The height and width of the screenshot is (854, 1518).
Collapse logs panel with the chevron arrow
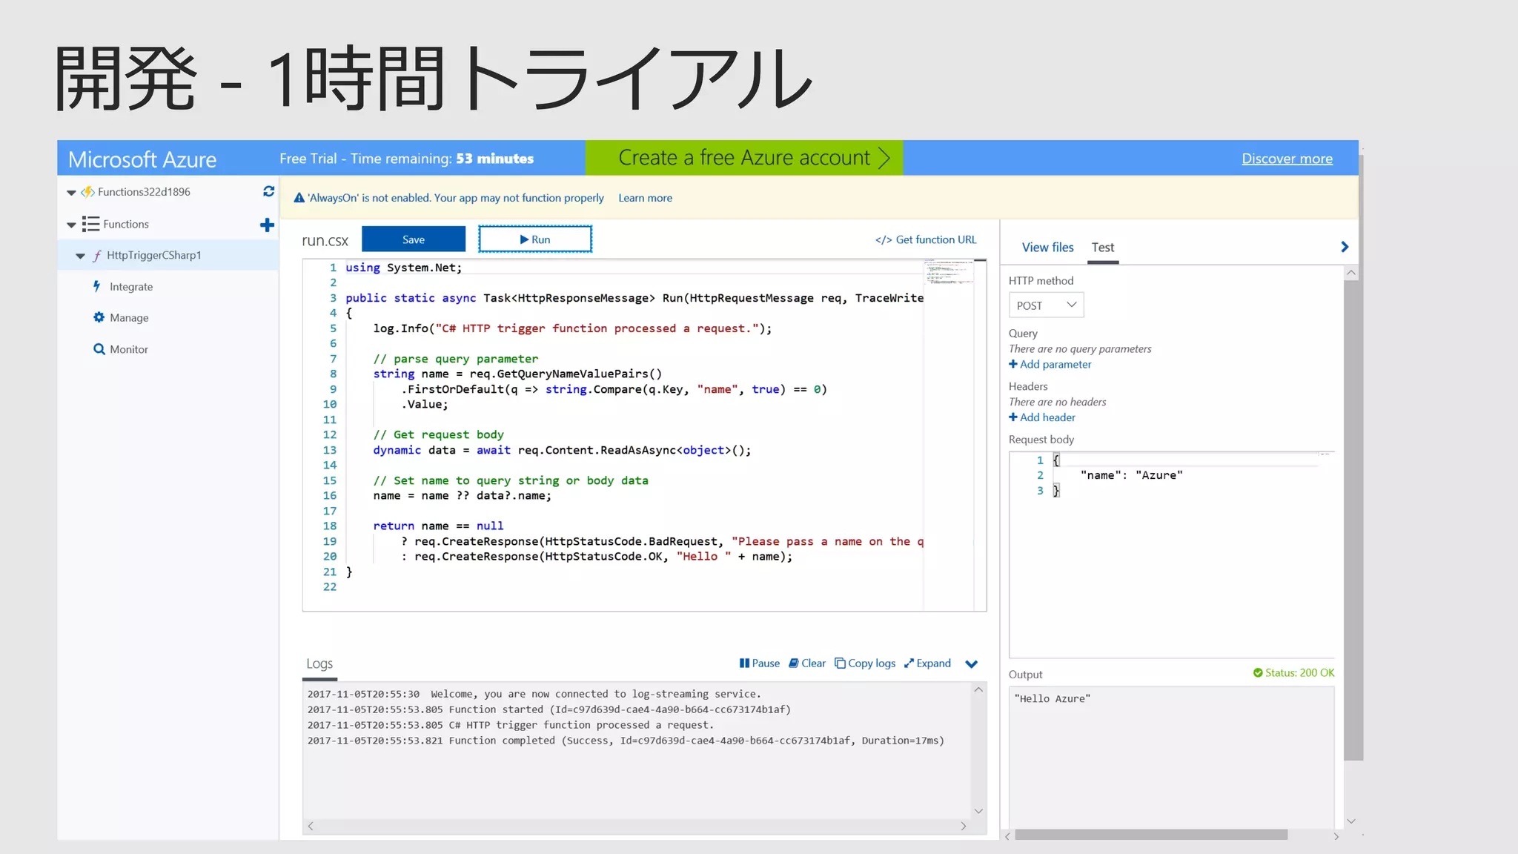(972, 664)
